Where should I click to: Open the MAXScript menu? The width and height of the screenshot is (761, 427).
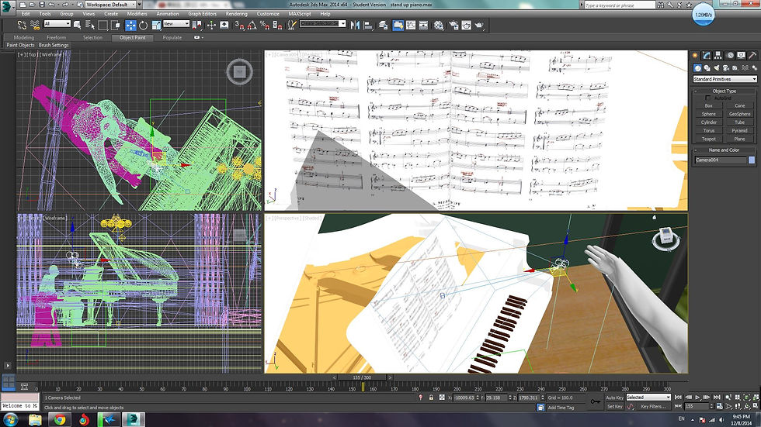click(x=300, y=14)
